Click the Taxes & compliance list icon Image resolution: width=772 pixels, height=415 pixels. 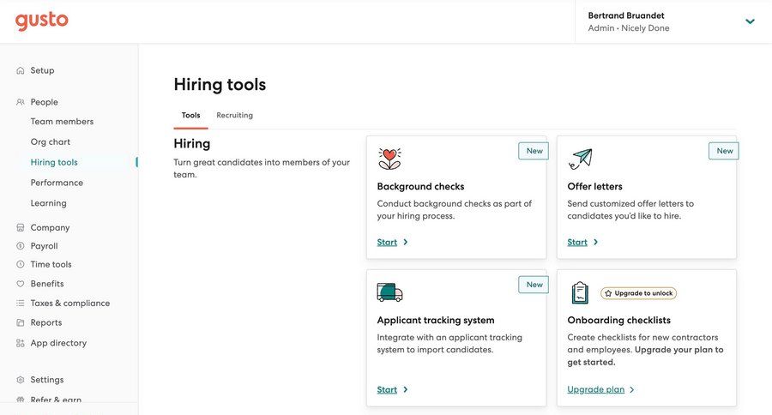point(21,304)
